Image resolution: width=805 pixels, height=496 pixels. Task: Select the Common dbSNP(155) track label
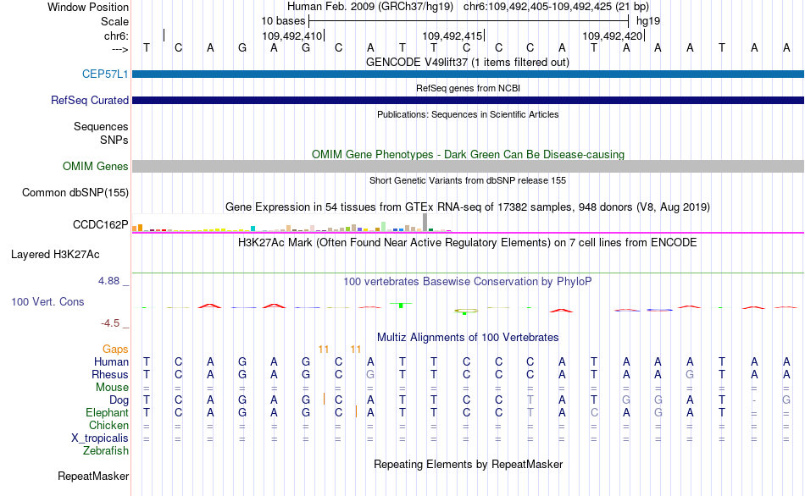tap(75, 192)
